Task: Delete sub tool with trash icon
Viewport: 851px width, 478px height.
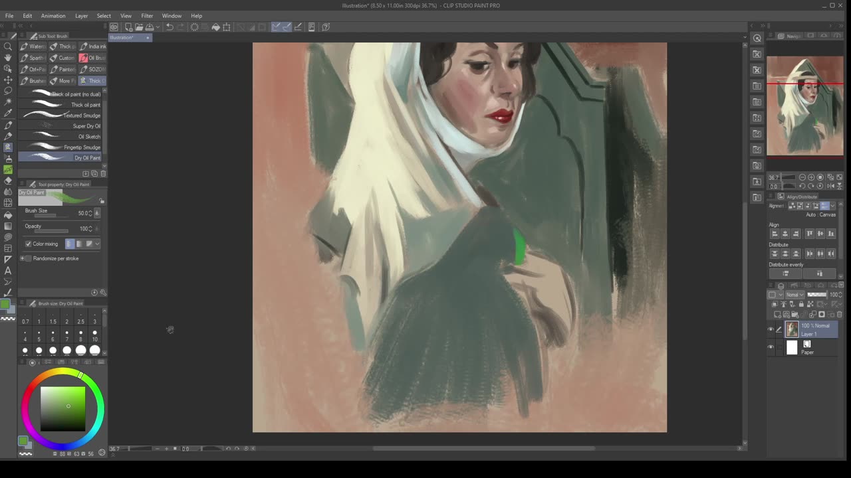Action: (x=102, y=173)
